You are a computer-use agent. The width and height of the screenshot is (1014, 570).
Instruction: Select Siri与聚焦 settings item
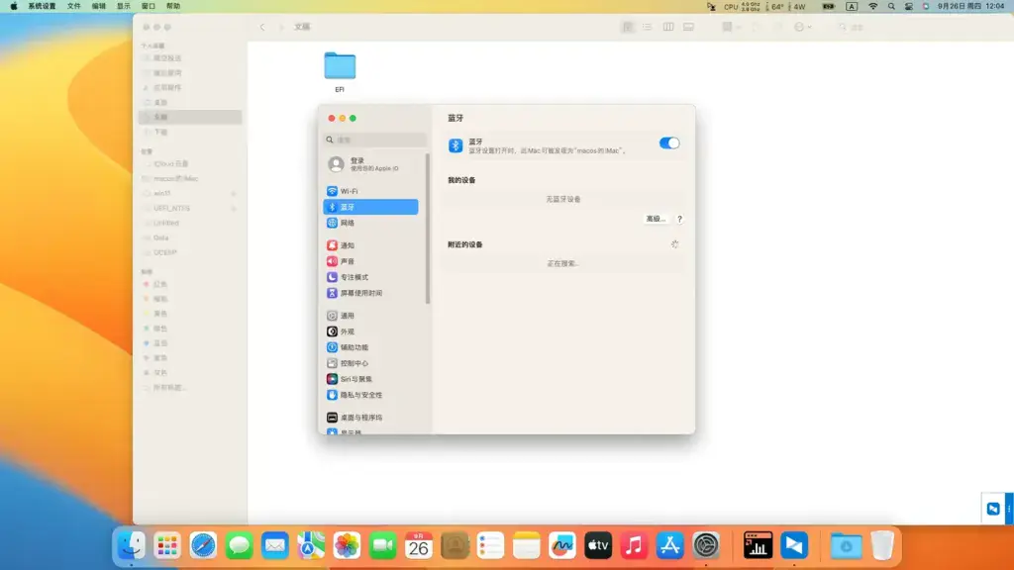[370, 379]
